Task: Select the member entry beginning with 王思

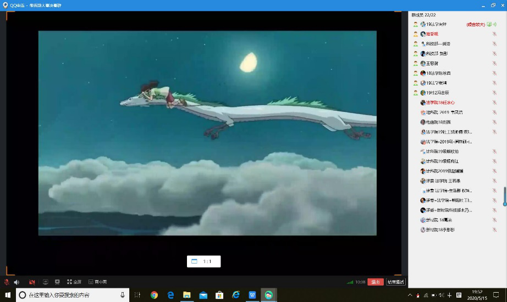Action: pyautogui.click(x=454, y=63)
